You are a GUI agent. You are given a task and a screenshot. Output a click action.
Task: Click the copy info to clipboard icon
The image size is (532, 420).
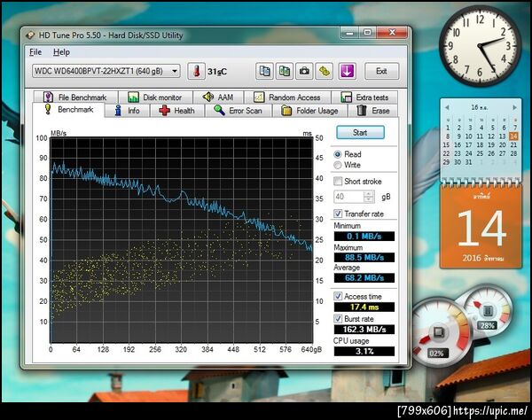pos(264,71)
